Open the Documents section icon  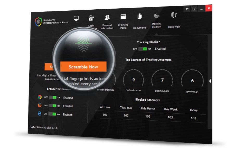pyautogui.click(x=140, y=16)
